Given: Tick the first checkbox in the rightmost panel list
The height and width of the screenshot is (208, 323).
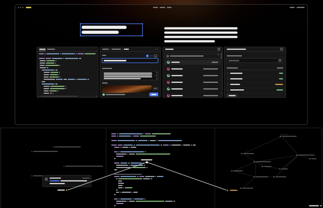Looking at the screenshot, I should (x=228, y=73).
